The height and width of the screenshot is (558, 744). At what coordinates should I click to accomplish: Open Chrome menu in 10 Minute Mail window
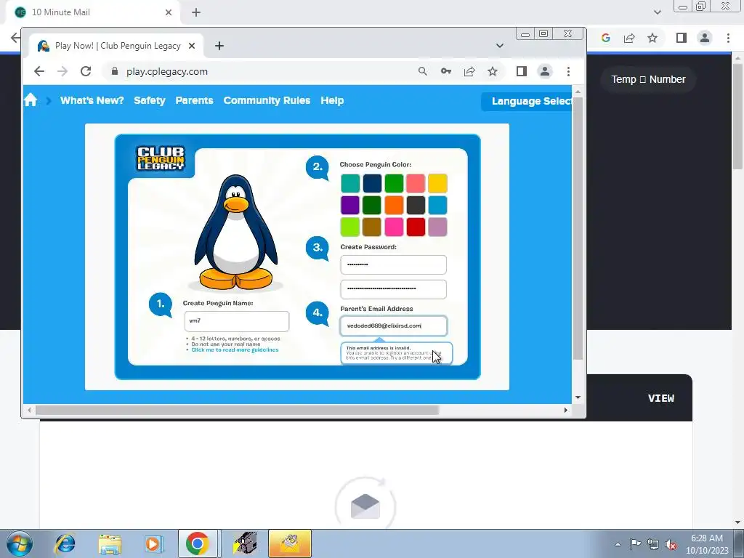coord(728,38)
